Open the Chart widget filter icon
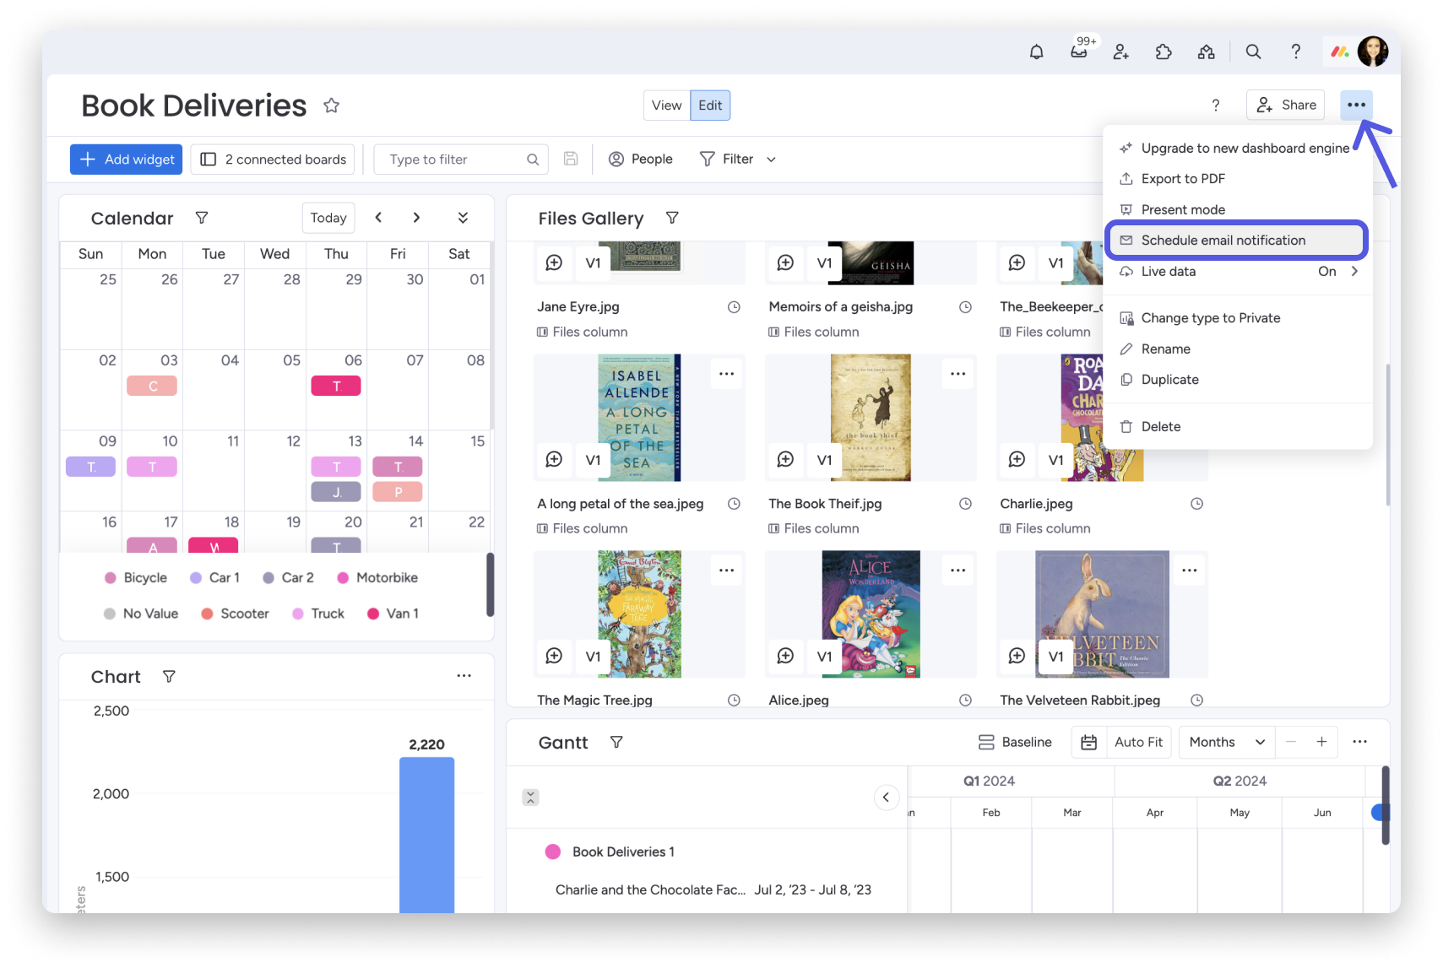The height and width of the screenshot is (968, 1443). [169, 676]
